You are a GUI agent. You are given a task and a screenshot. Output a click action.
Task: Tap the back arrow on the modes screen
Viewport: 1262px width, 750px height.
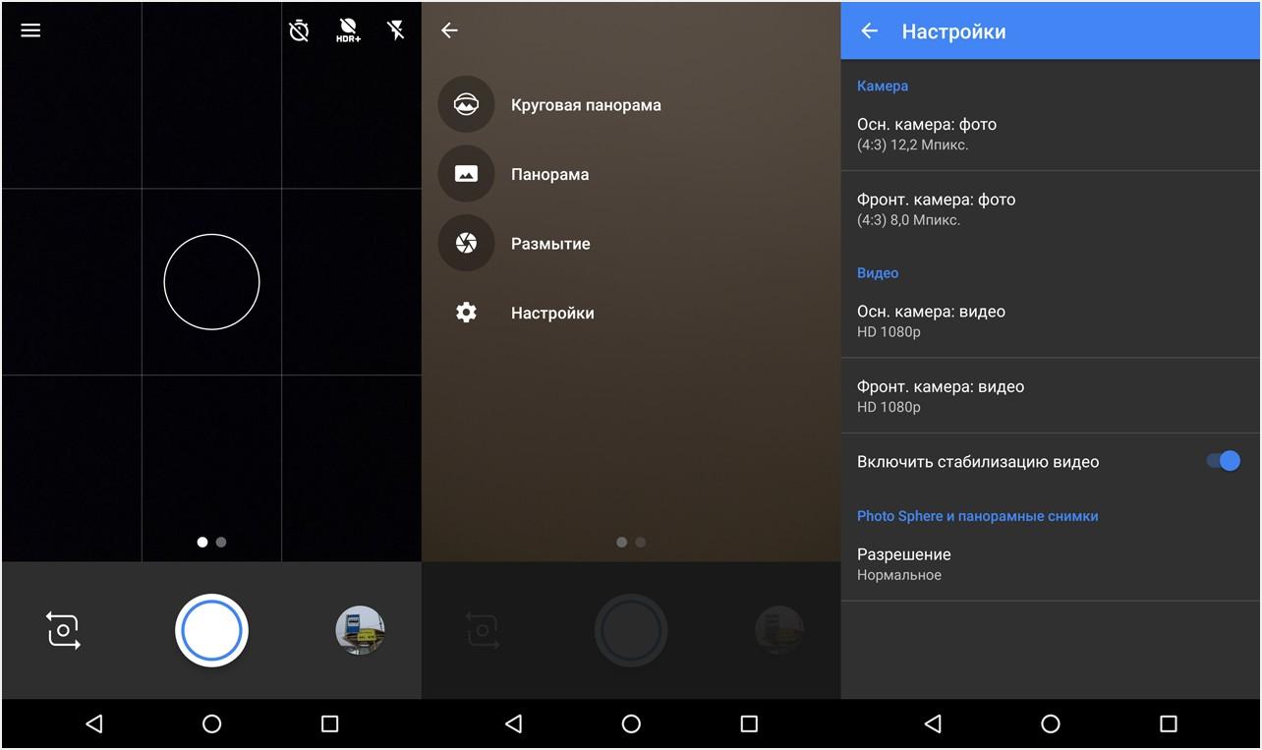(x=449, y=30)
